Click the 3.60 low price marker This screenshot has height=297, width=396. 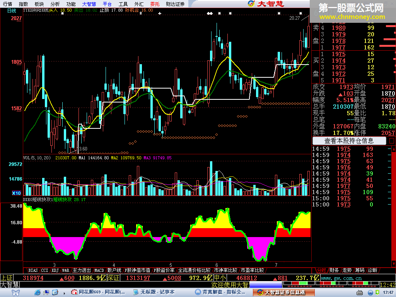coord(83,149)
